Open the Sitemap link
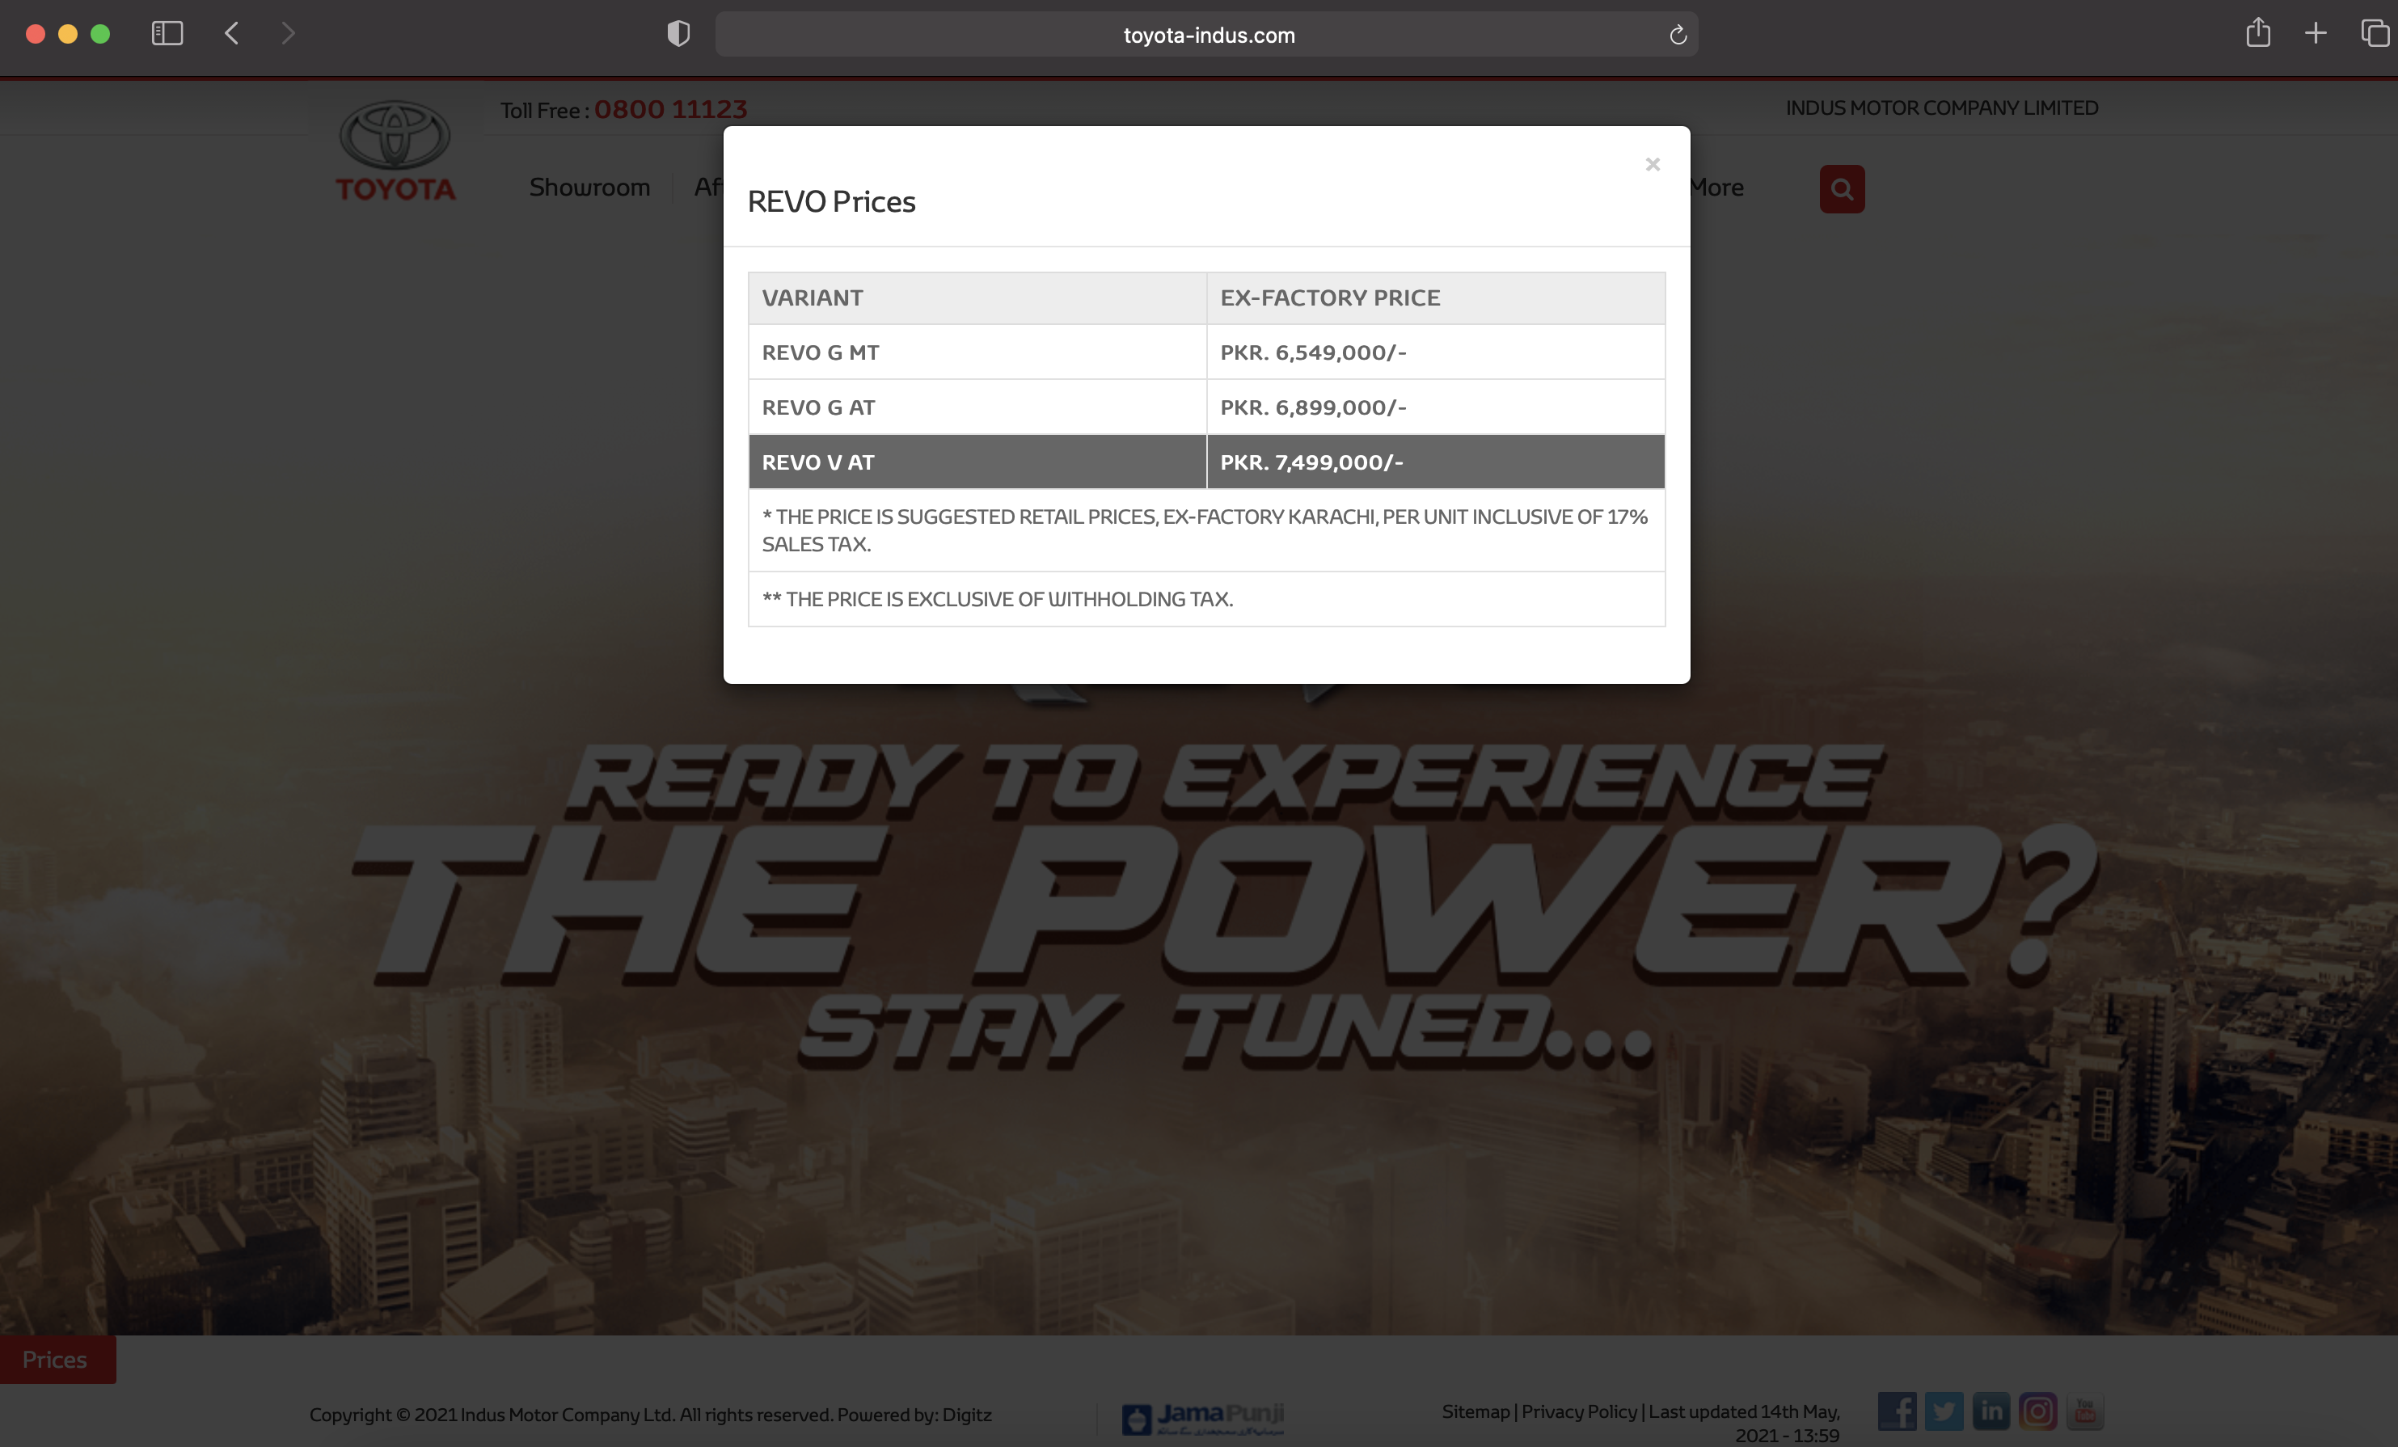2398x1447 pixels. 1475,1411
